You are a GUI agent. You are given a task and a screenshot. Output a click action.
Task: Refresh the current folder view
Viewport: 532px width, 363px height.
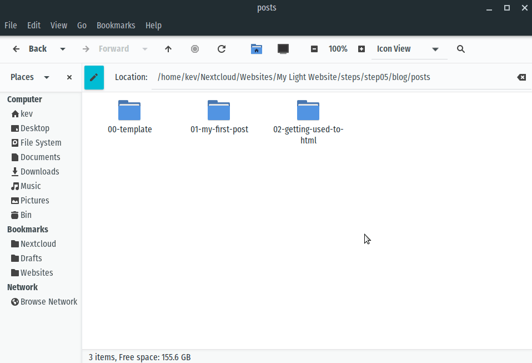pos(222,49)
